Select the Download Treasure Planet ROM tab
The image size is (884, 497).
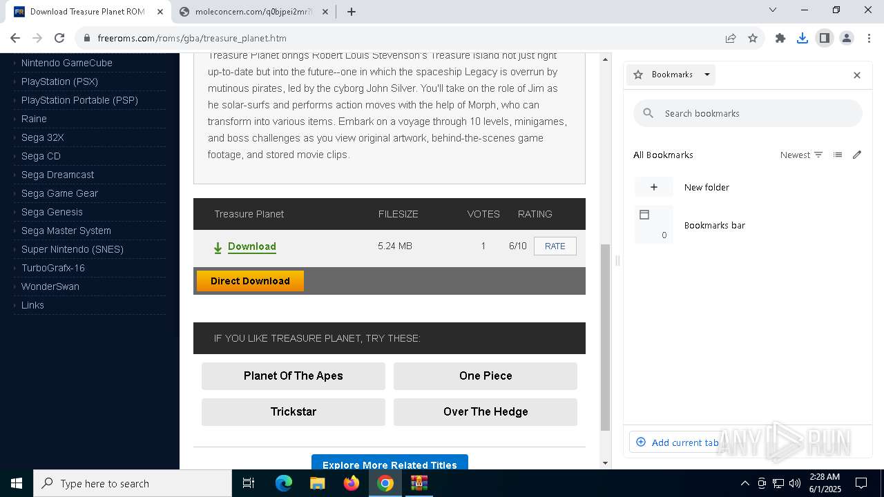click(x=87, y=12)
